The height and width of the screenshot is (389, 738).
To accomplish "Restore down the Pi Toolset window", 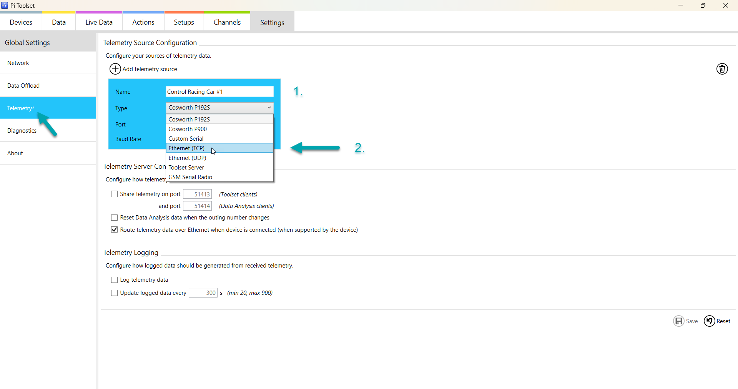I will [703, 5].
